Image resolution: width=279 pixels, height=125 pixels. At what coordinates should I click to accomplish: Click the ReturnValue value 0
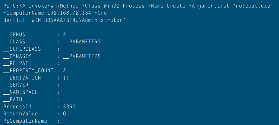coord(64,114)
